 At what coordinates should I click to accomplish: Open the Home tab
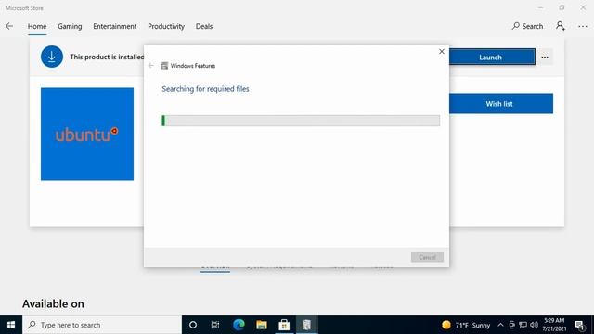(x=37, y=26)
